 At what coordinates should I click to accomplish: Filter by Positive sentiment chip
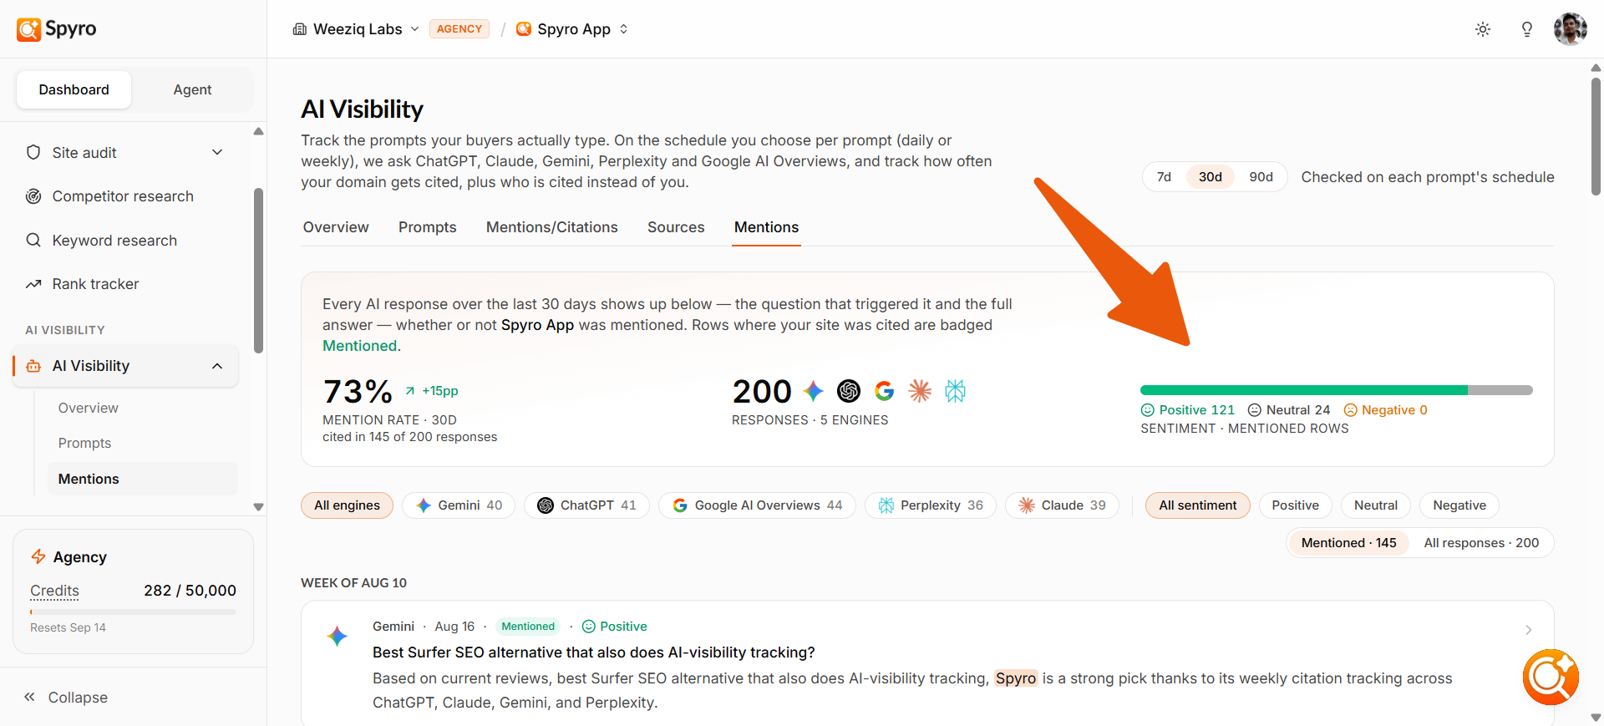[1295, 505]
